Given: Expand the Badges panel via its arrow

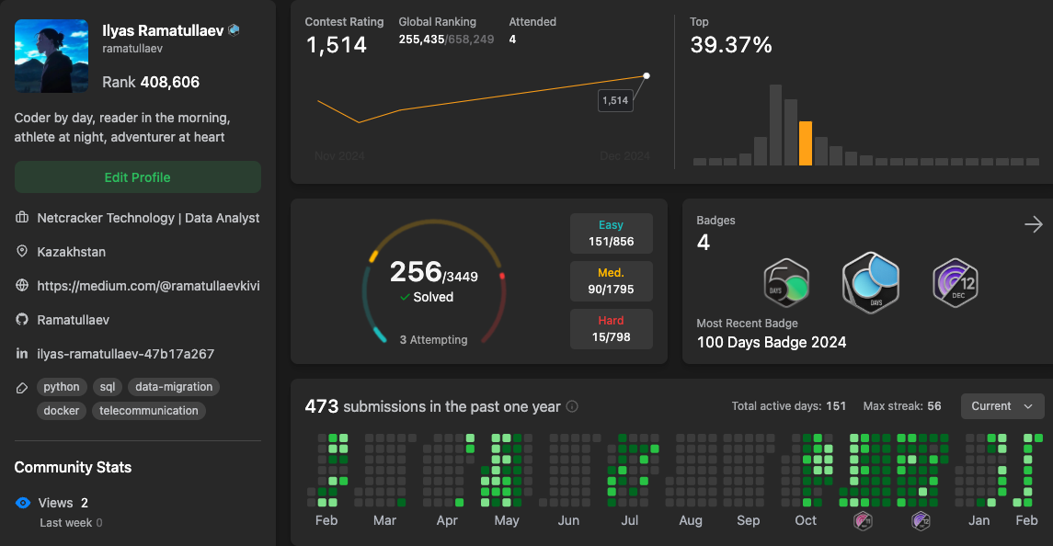Looking at the screenshot, I should coord(1033,223).
